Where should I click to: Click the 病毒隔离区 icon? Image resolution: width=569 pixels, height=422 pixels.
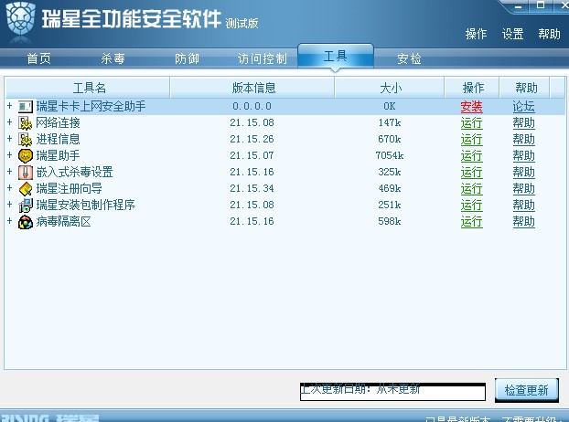[x=26, y=222]
